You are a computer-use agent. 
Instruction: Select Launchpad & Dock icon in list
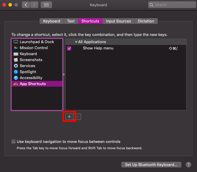coord(16,42)
